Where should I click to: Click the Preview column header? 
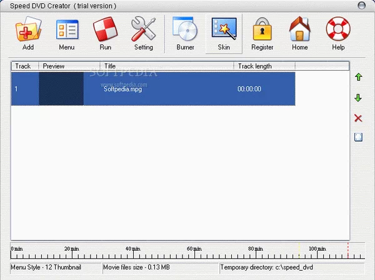69,66
